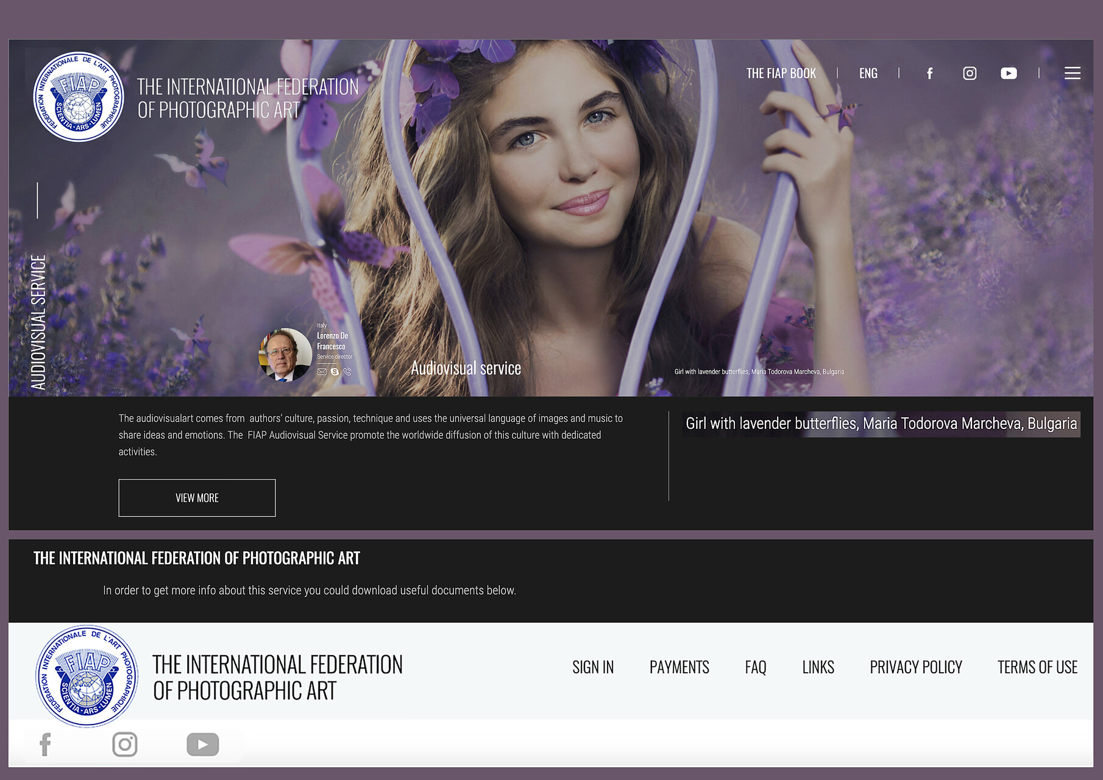Open the ENG language selector
The height and width of the screenshot is (780, 1103).
click(868, 74)
